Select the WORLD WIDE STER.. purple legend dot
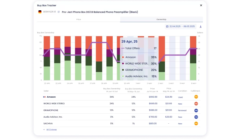 coord(123,64)
